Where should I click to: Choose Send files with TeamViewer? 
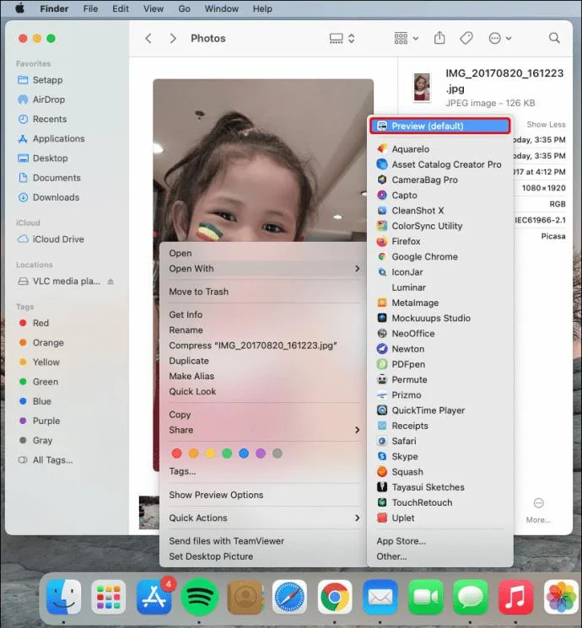(x=262, y=541)
